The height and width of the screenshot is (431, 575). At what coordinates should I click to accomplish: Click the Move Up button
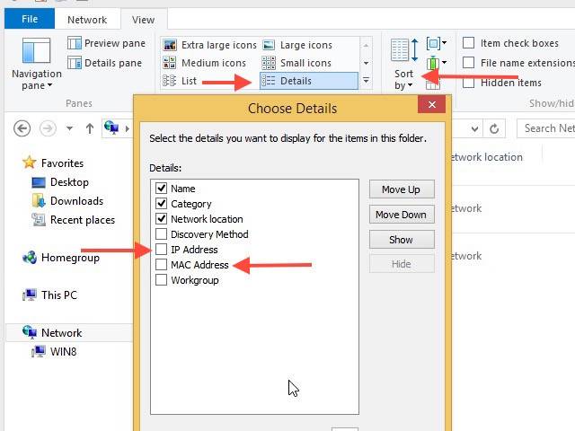point(402,189)
